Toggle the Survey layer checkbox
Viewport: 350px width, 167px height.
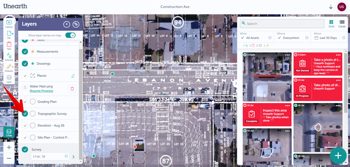(x=25, y=150)
